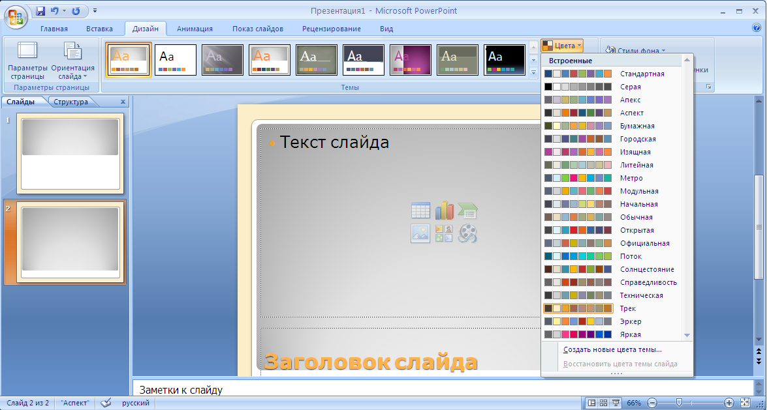The height and width of the screenshot is (410, 767).
Task: Fit slide to current window
Action: 745,403
